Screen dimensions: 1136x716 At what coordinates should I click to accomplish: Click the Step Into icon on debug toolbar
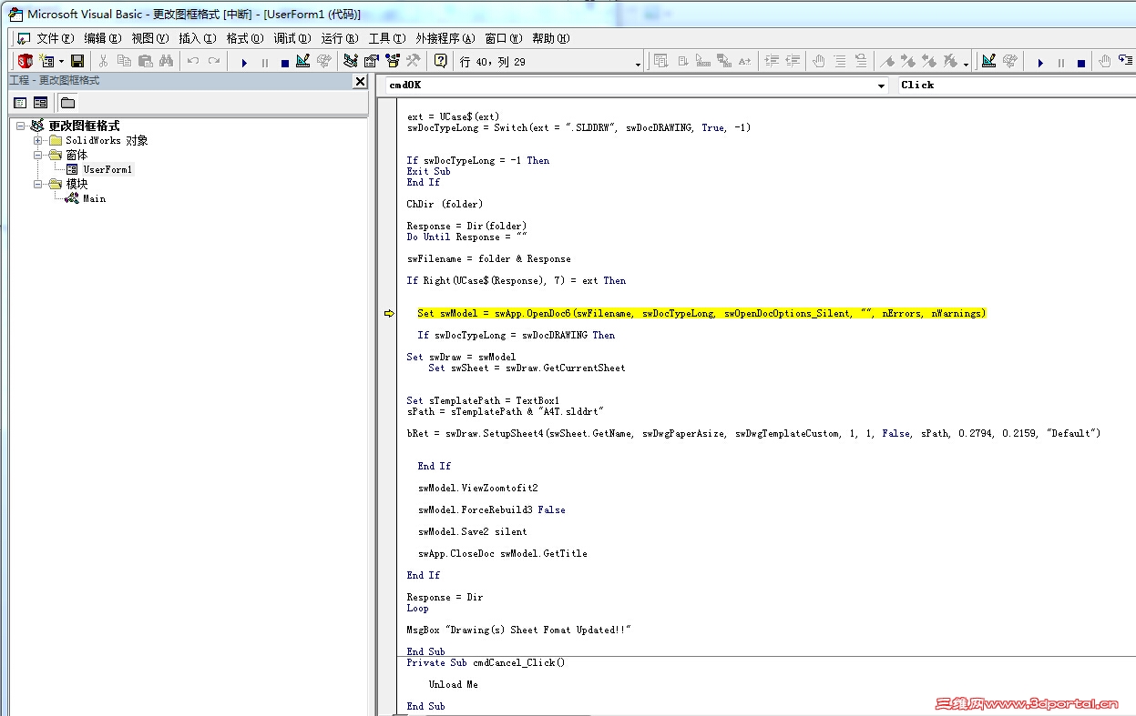(1126, 61)
